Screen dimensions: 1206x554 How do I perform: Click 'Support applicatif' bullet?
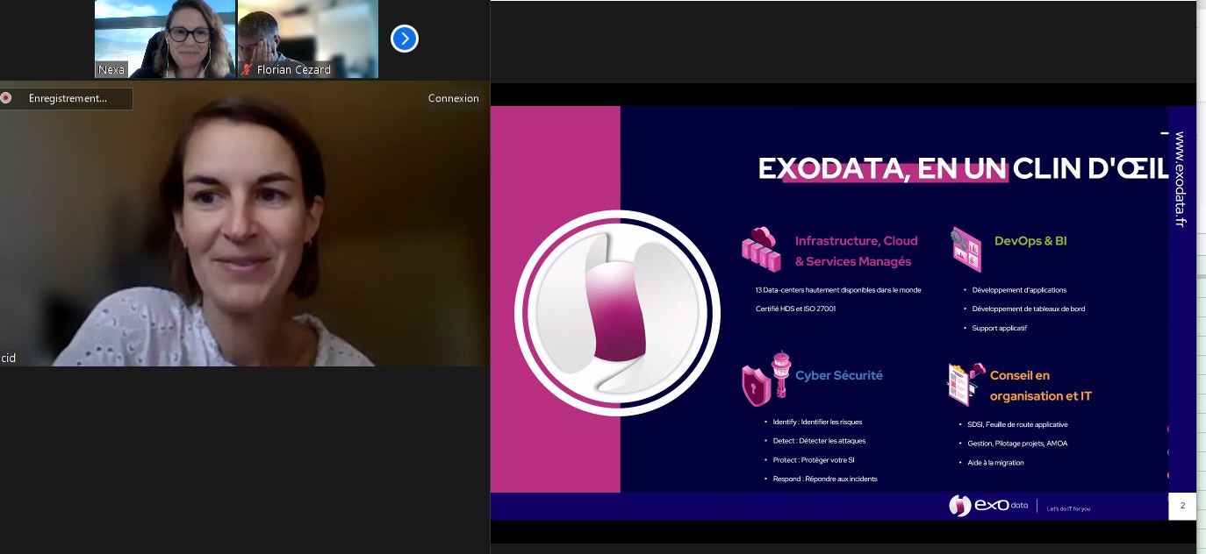[x=1000, y=328]
